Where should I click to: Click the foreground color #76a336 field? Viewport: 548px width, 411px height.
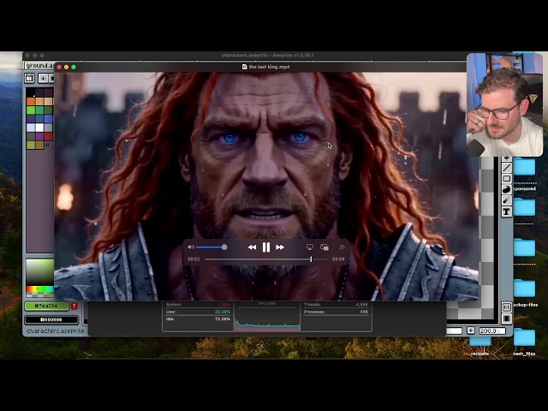pyautogui.click(x=46, y=306)
